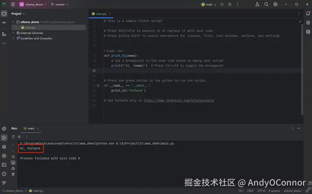Print the console output
The image size is (312, 194).
[x=13, y=168]
